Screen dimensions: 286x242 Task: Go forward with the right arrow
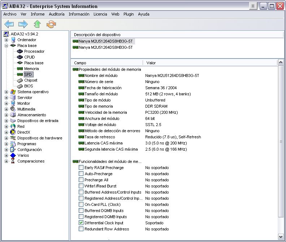click(23, 24)
